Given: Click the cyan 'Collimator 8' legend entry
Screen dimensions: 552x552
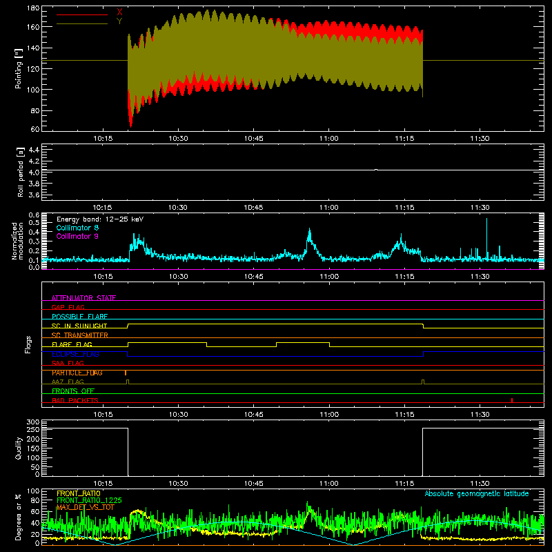Looking at the screenshot, I should 77,228.
